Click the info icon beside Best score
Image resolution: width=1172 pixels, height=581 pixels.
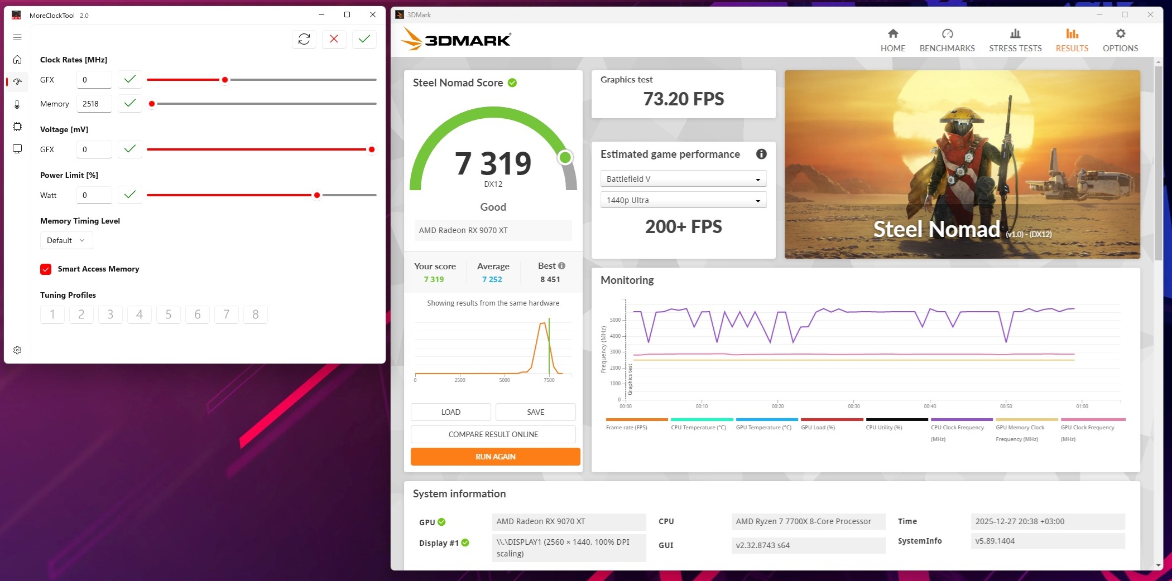pos(562,266)
